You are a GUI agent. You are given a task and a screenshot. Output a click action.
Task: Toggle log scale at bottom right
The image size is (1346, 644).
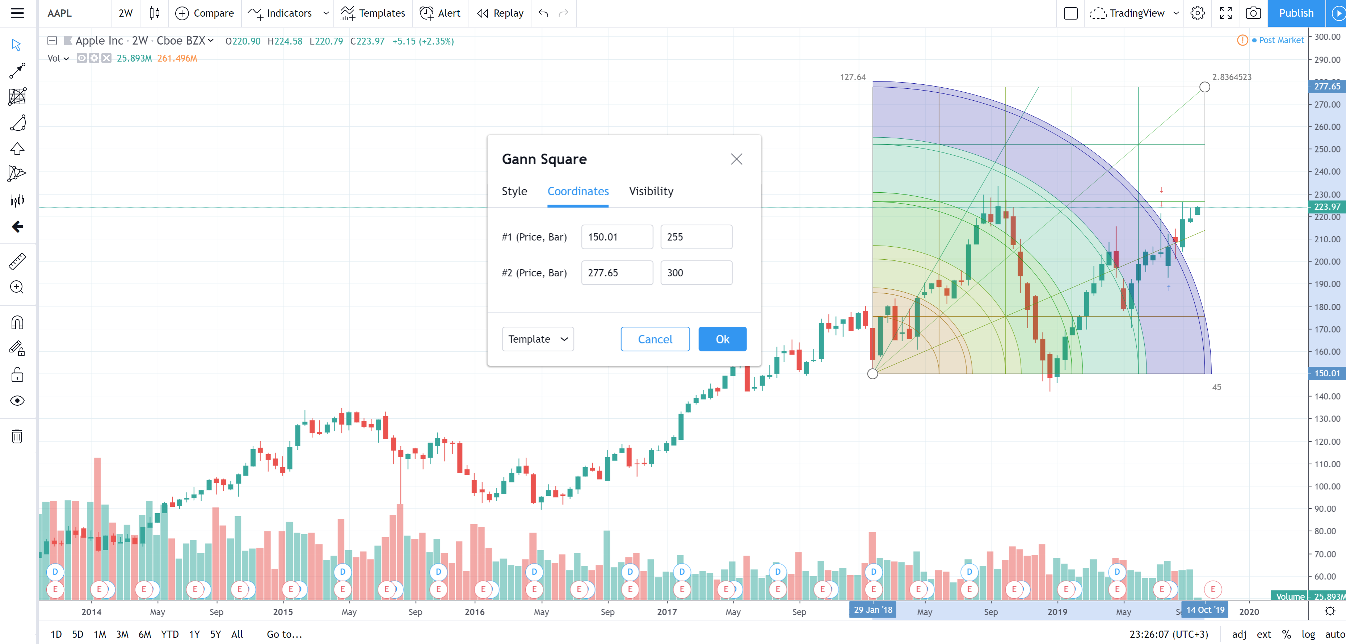[1308, 634]
